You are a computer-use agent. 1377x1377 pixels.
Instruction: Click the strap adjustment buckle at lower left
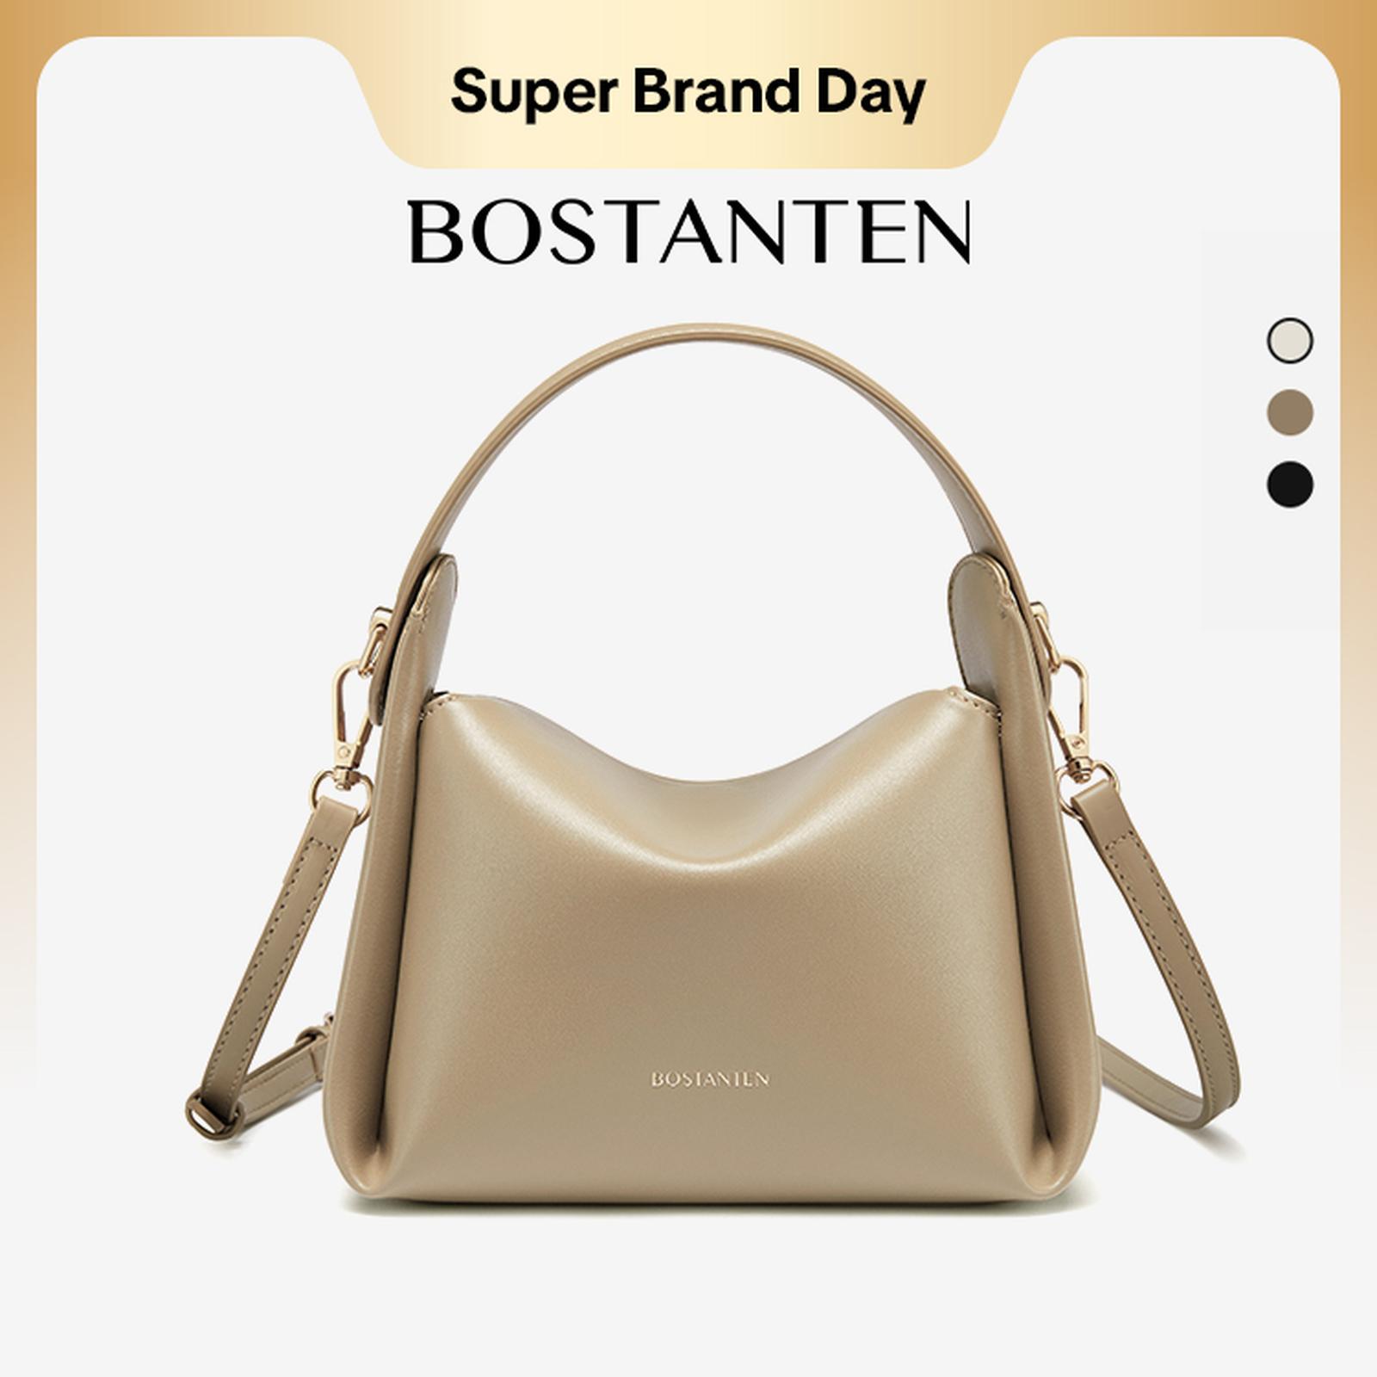click(x=212, y=1115)
